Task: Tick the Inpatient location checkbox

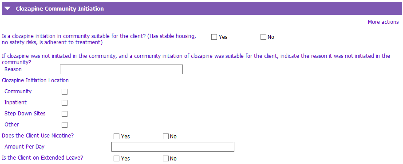Action: (x=64, y=103)
